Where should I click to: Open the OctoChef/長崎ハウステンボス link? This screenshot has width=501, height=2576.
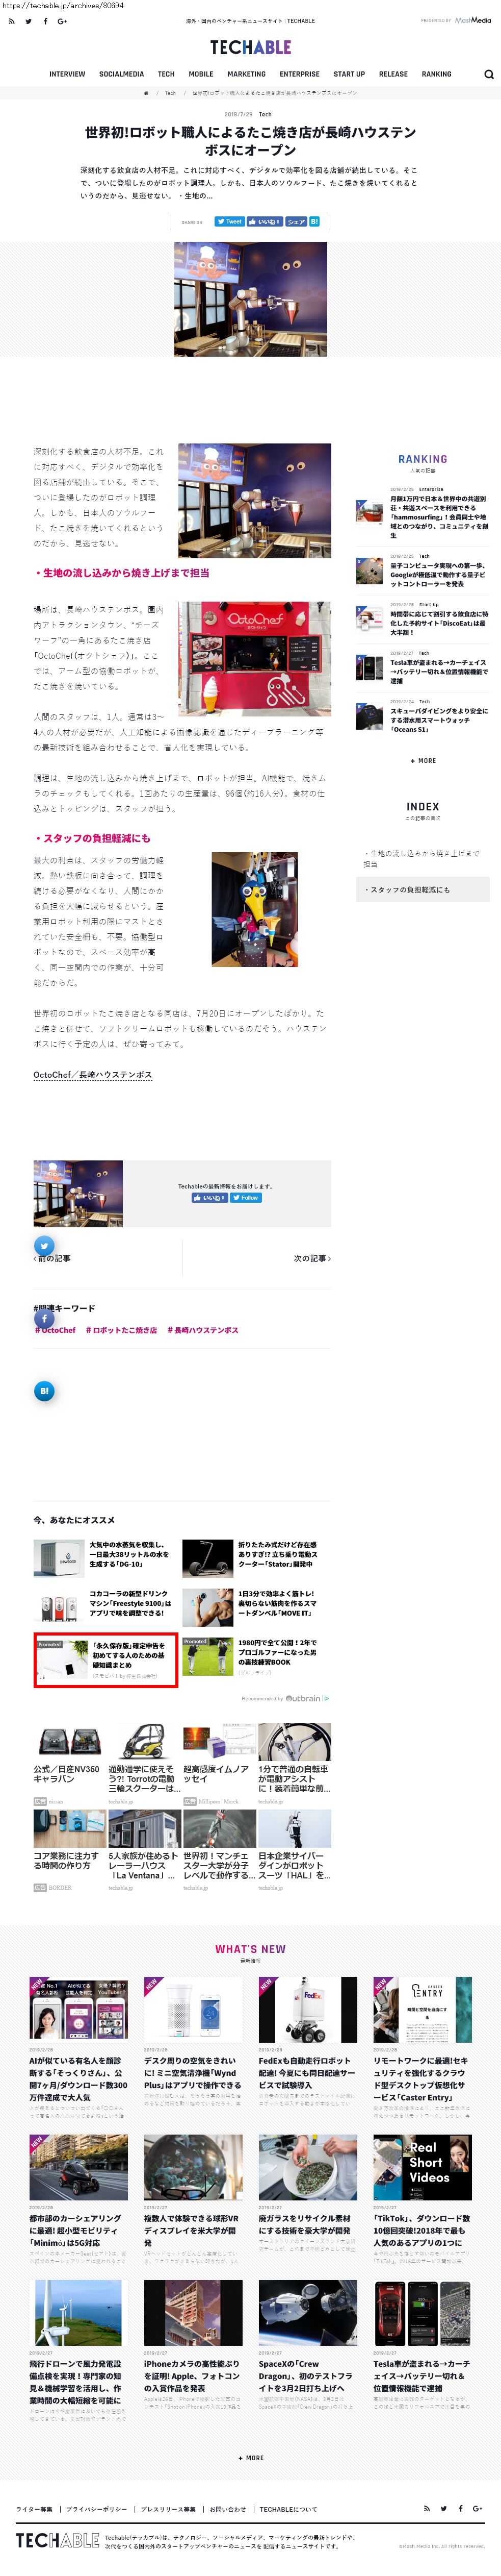pos(93,1075)
